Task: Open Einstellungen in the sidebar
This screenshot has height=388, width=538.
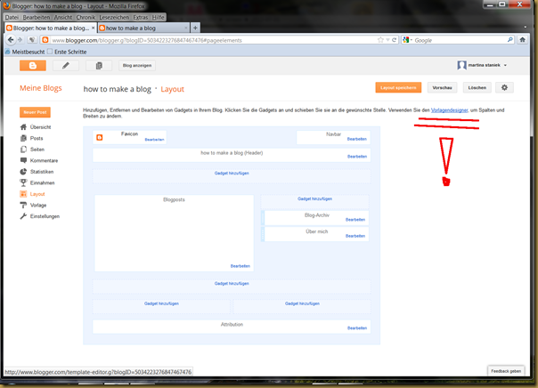Action: click(x=45, y=216)
